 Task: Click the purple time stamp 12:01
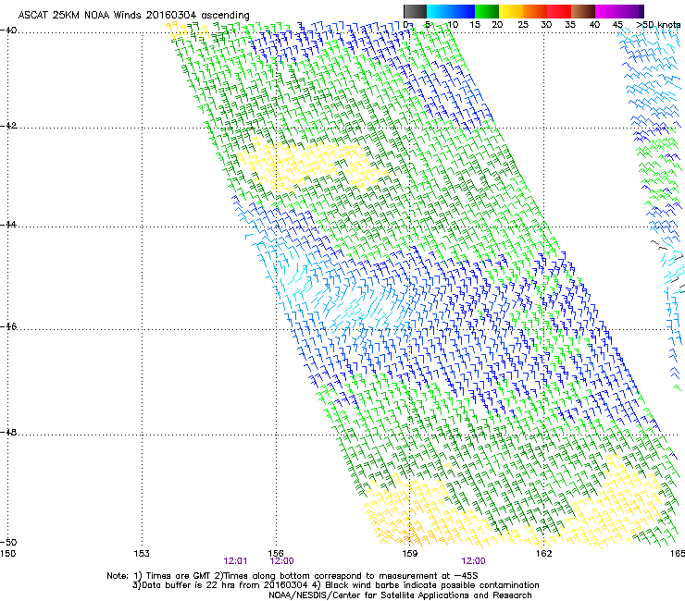pyautogui.click(x=235, y=561)
